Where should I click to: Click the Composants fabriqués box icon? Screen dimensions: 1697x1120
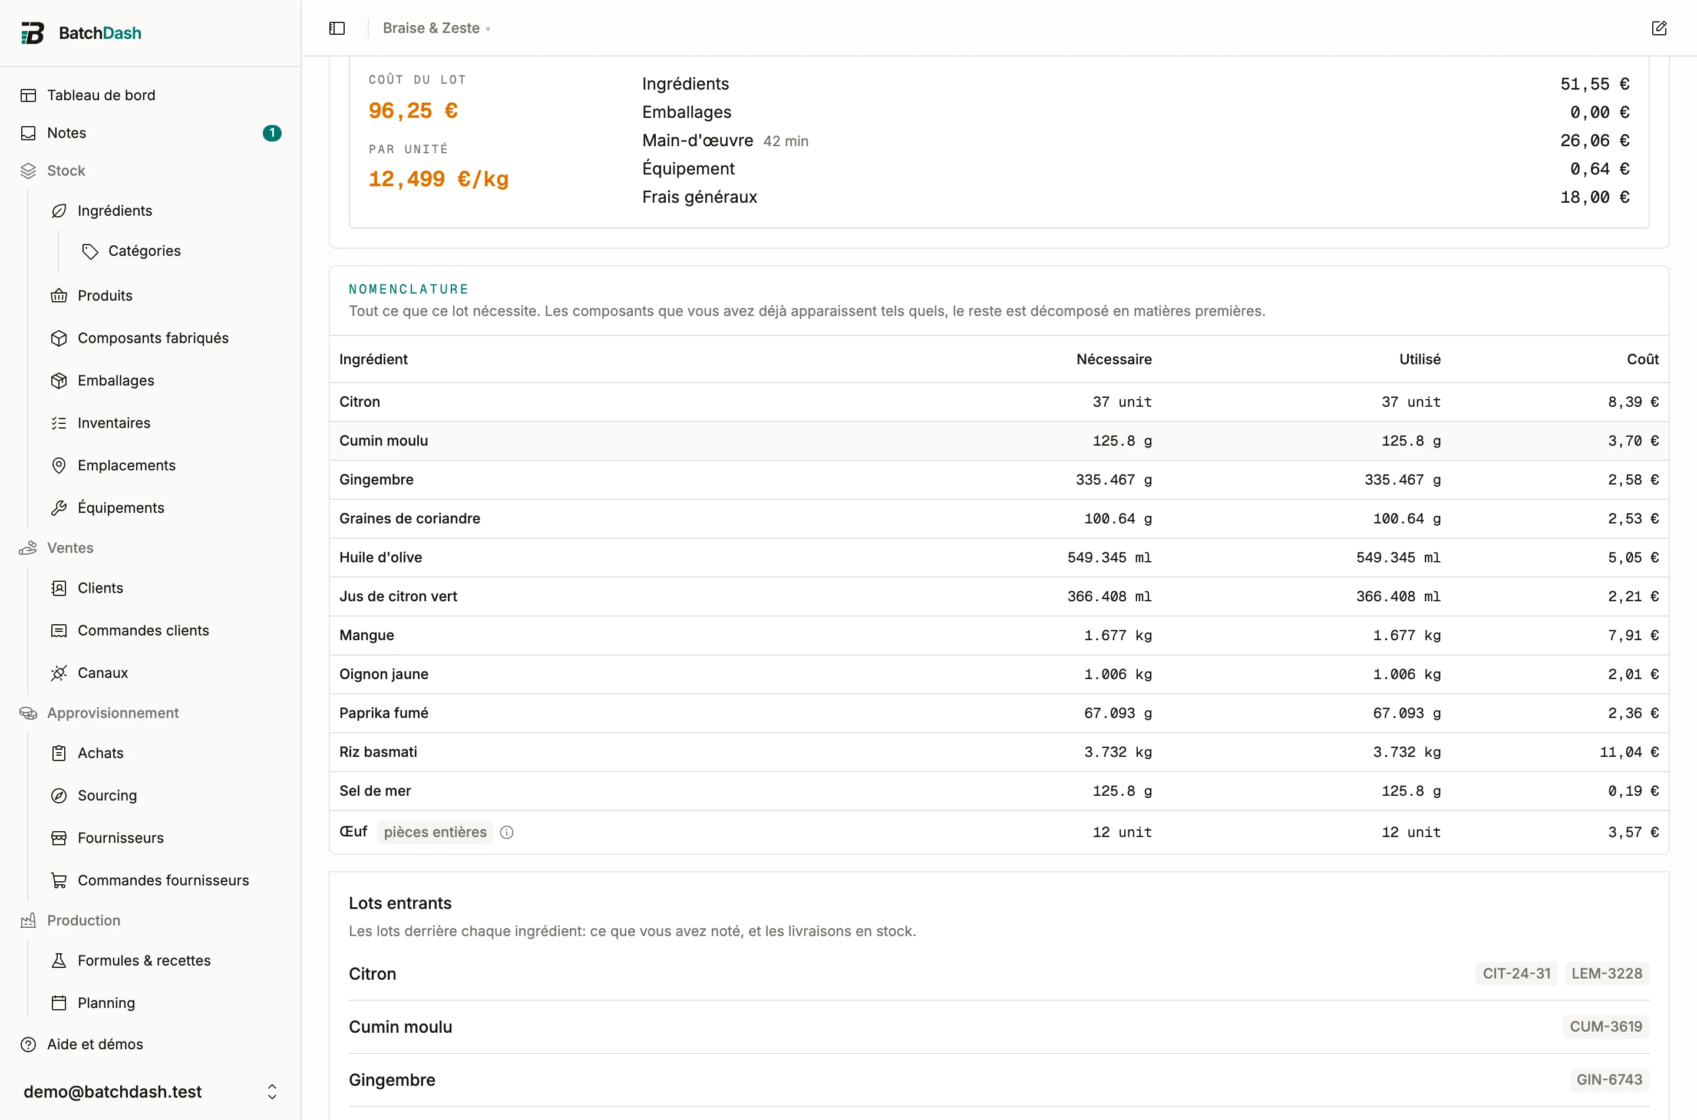click(x=60, y=338)
